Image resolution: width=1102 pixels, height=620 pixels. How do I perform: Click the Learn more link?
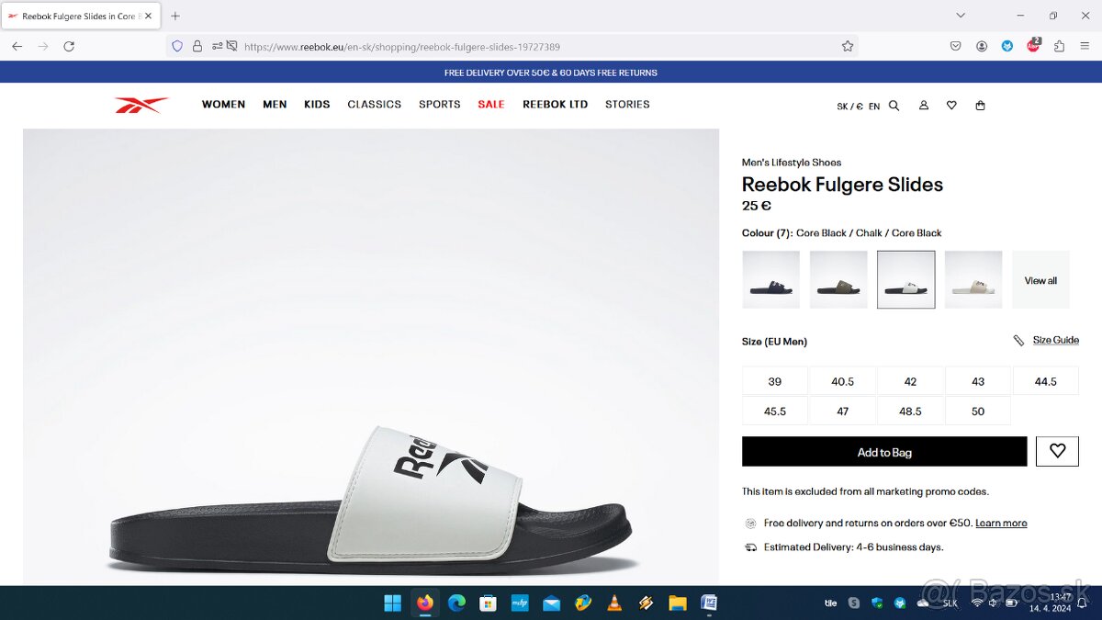point(1001,523)
